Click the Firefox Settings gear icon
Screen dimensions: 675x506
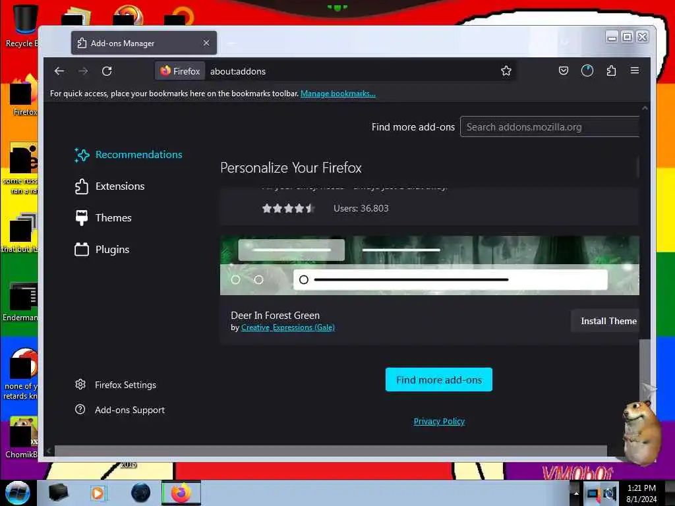(80, 384)
